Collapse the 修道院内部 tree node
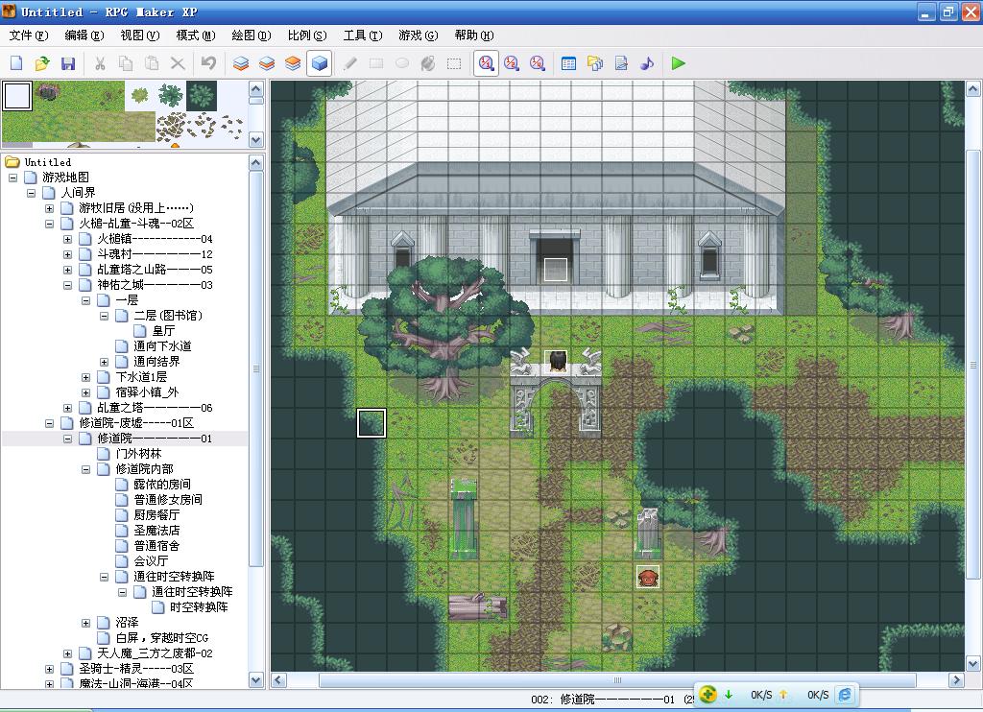 click(85, 469)
